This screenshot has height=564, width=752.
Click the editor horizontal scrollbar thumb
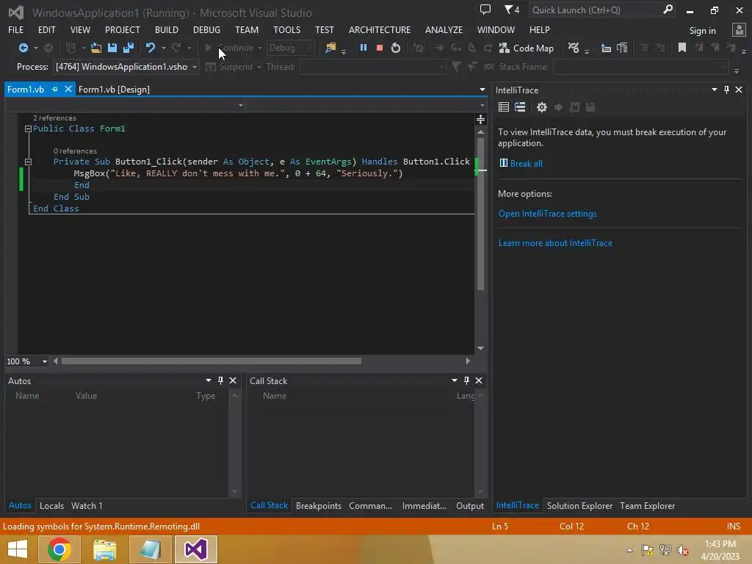click(x=211, y=361)
